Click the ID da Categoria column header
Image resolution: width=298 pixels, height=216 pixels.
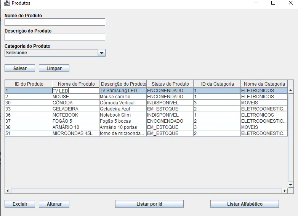[217, 84]
